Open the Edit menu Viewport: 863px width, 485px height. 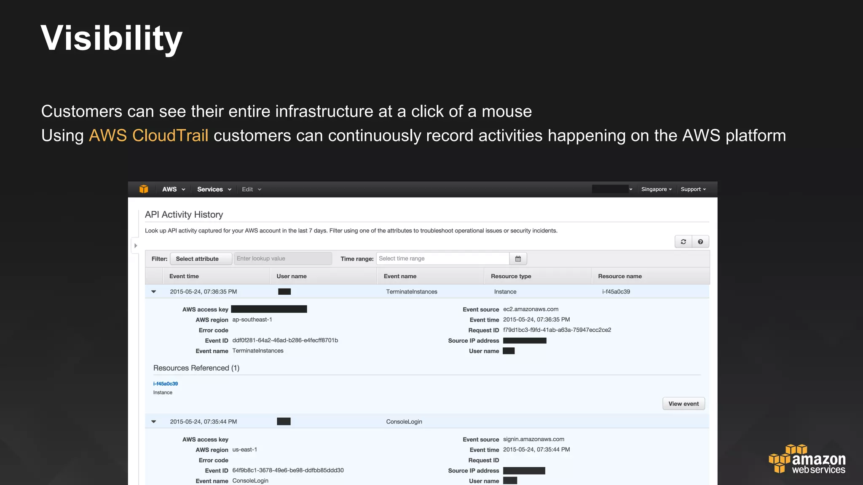pyautogui.click(x=252, y=189)
